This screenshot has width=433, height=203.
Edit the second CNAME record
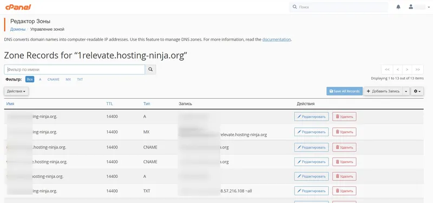[x=312, y=161]
